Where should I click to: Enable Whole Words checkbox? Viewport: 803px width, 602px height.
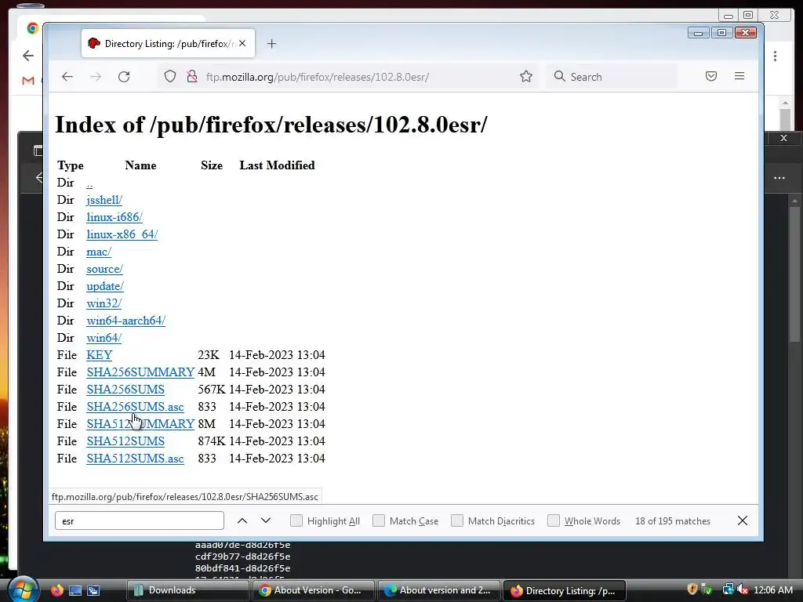[x=553, y=520]
